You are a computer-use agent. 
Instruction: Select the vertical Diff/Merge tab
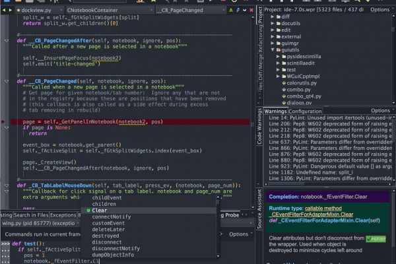coord(260,67)
